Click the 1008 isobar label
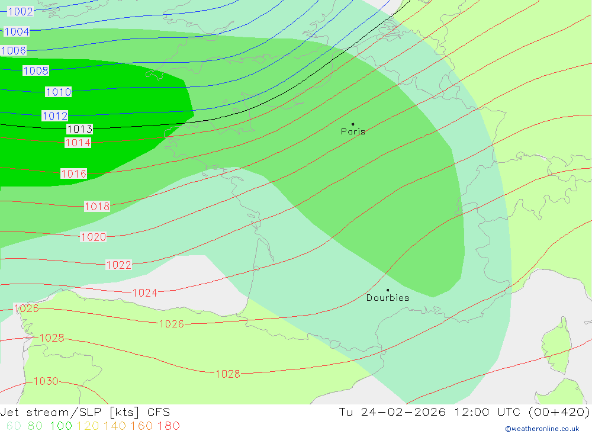The width and height of the screenshot is (592, 434). click(x=36, y=70)
